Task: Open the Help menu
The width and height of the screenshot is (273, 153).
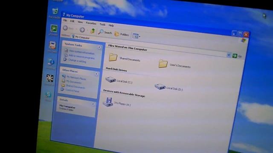Action: 111,25
